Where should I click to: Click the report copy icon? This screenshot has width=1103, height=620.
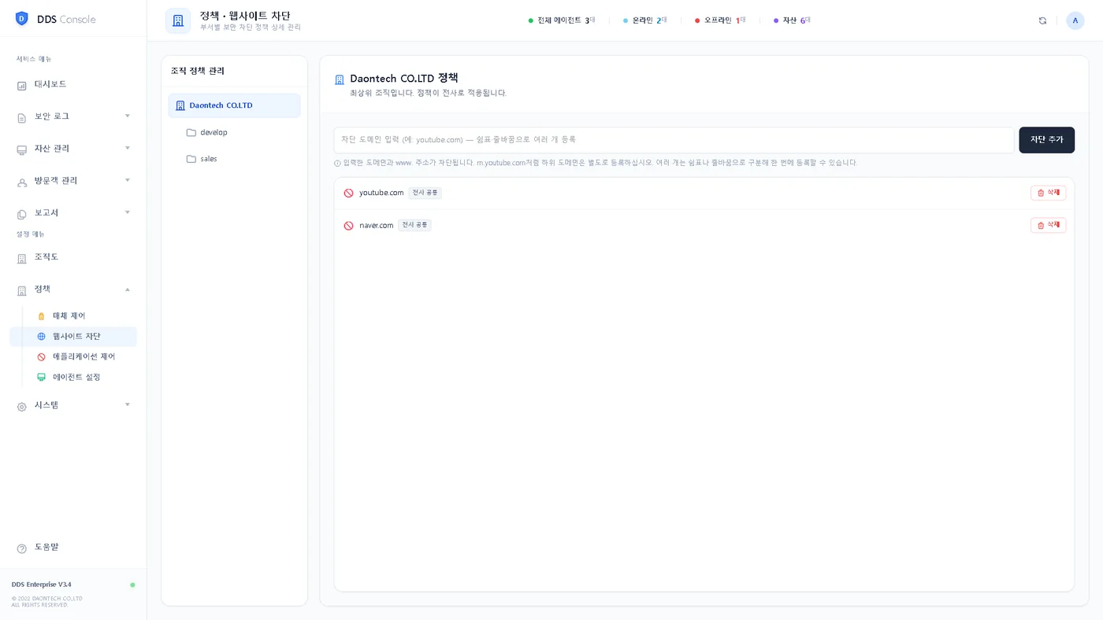22,214
